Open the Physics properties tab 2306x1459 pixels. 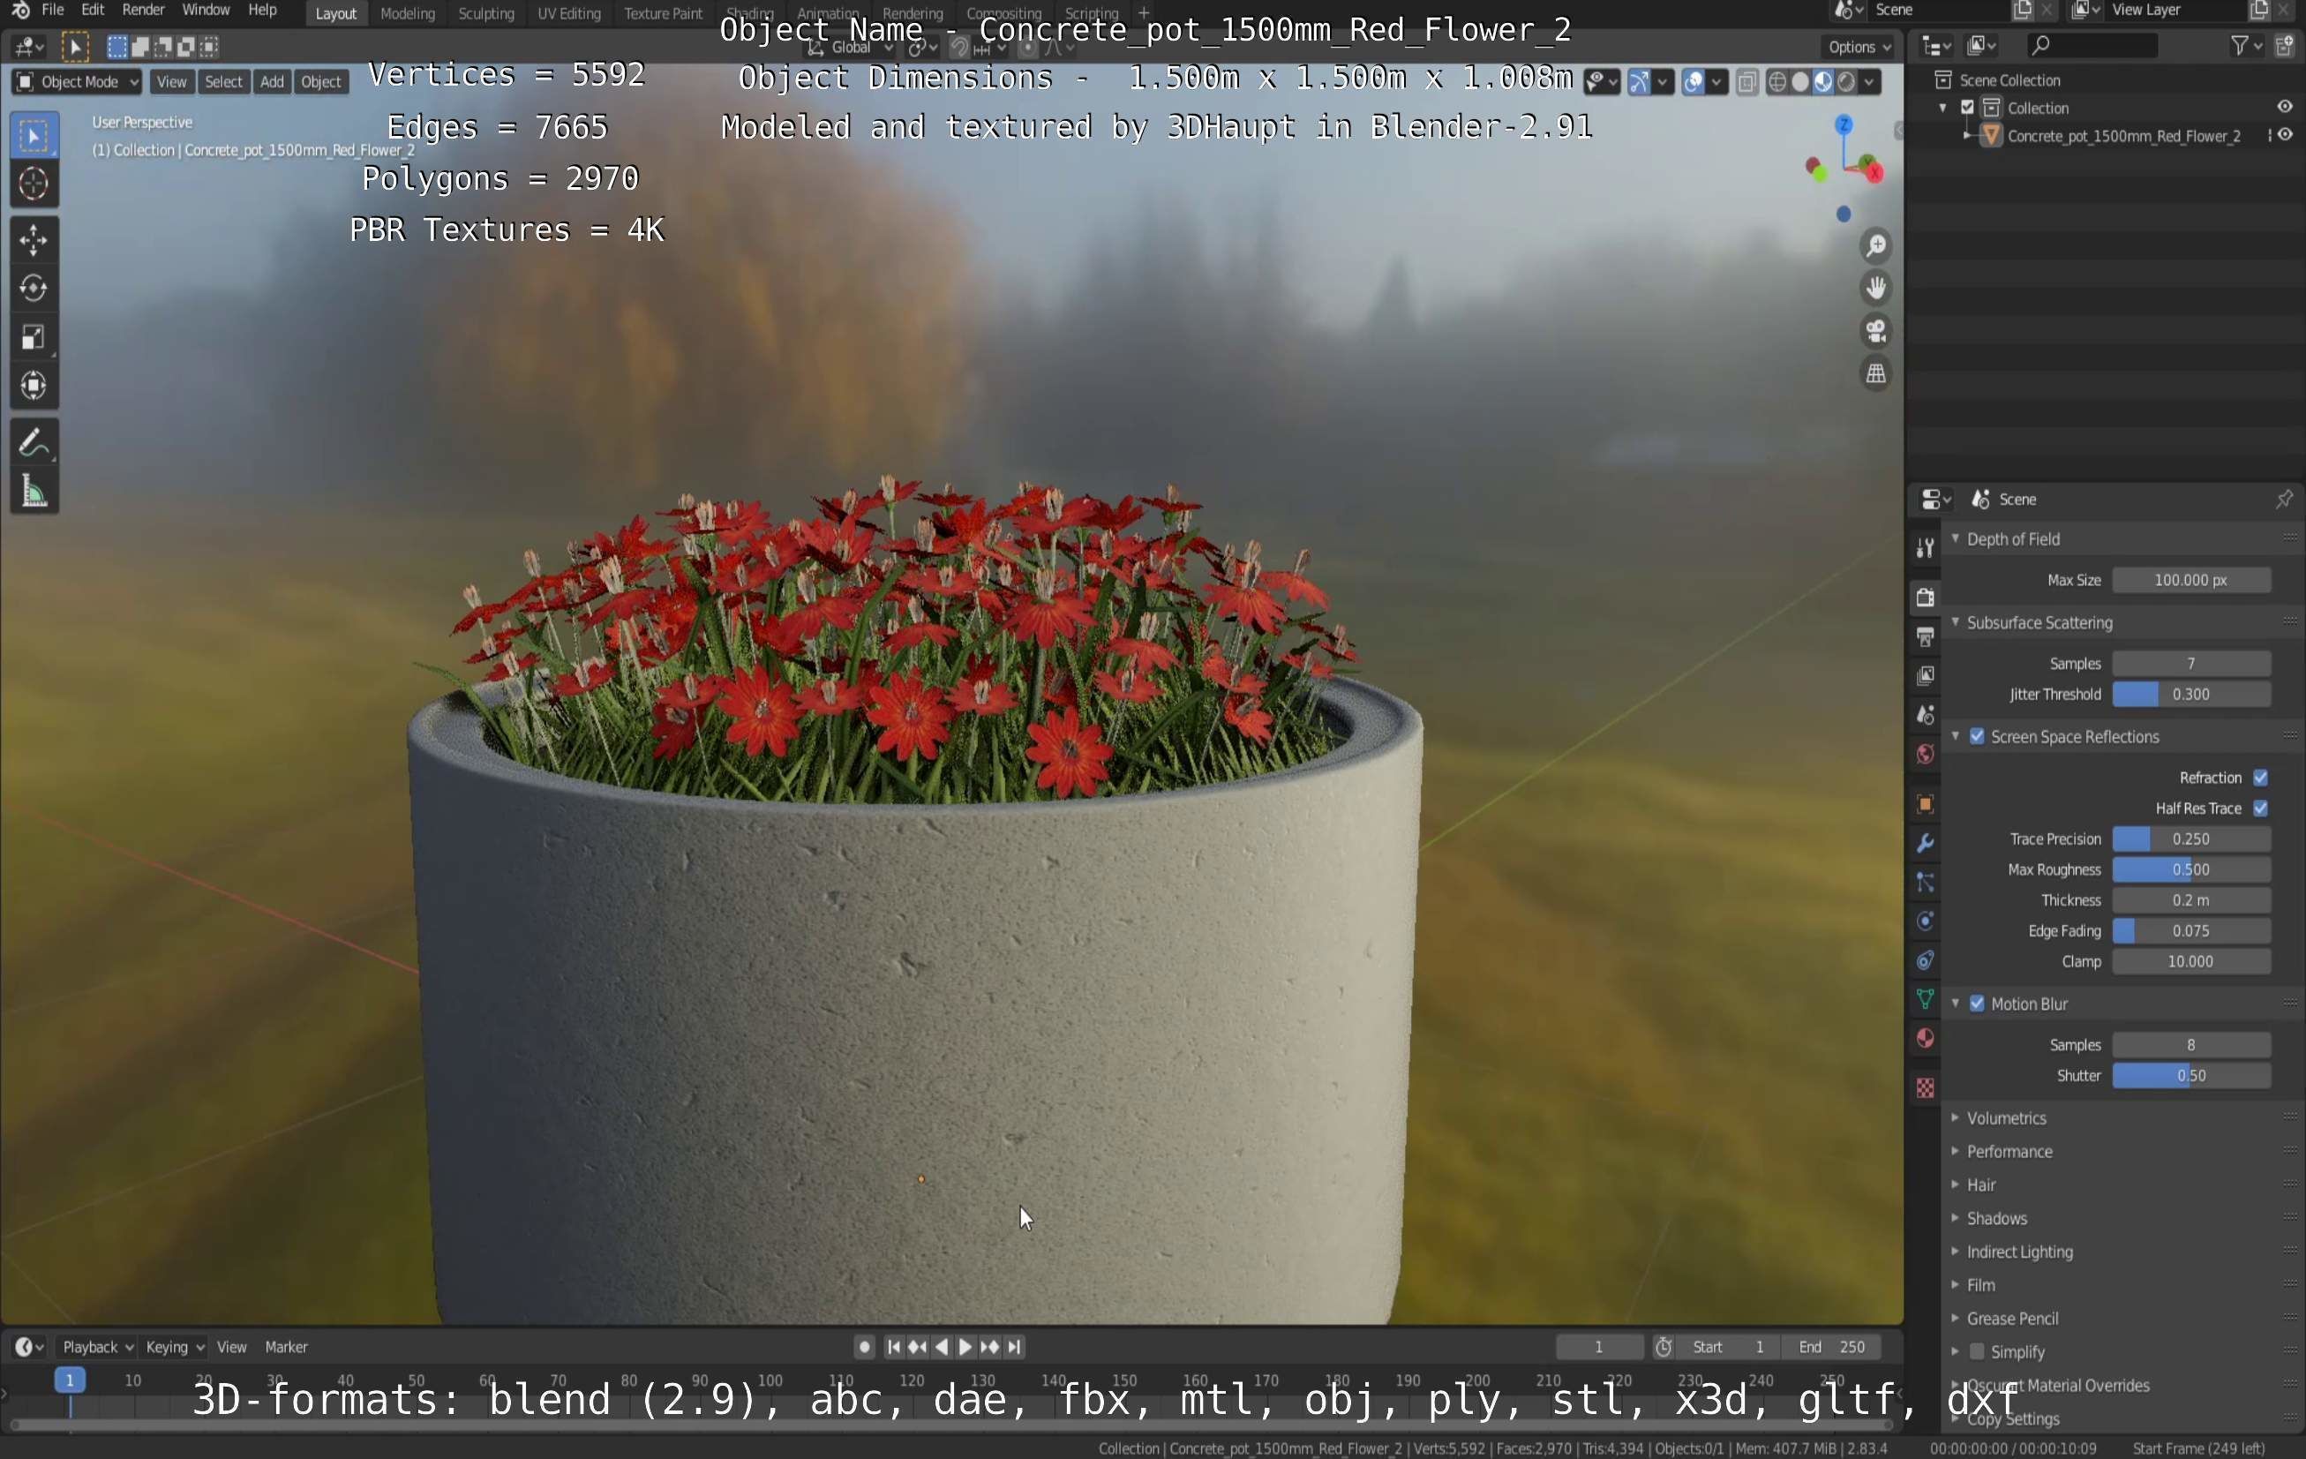1924,921
